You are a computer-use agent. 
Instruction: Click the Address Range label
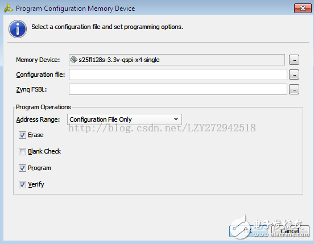click(x=38, y=119)
